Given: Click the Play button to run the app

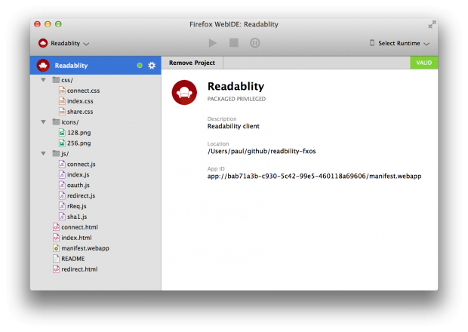Looking at the screenshot, I should tap(213, 43).
